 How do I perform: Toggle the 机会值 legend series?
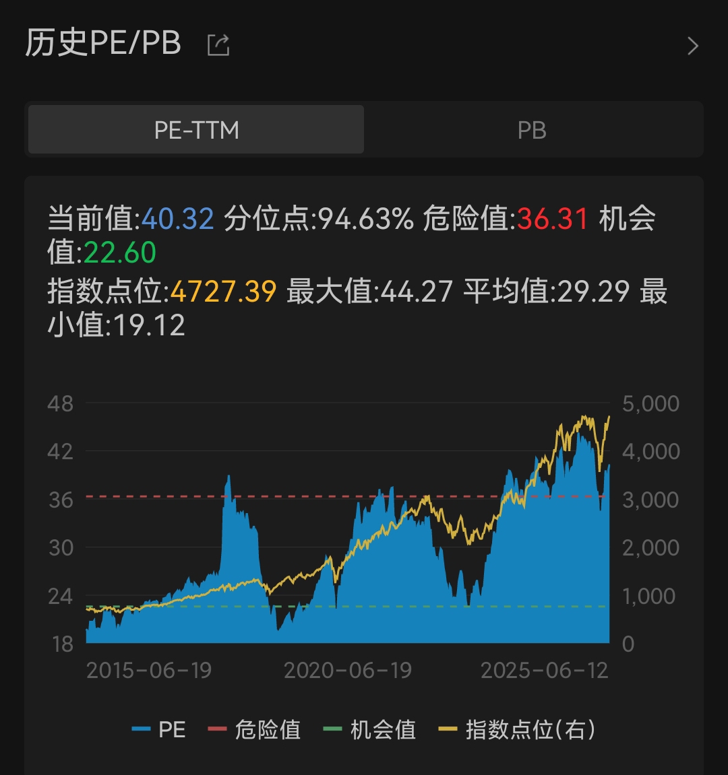(369, 729)
